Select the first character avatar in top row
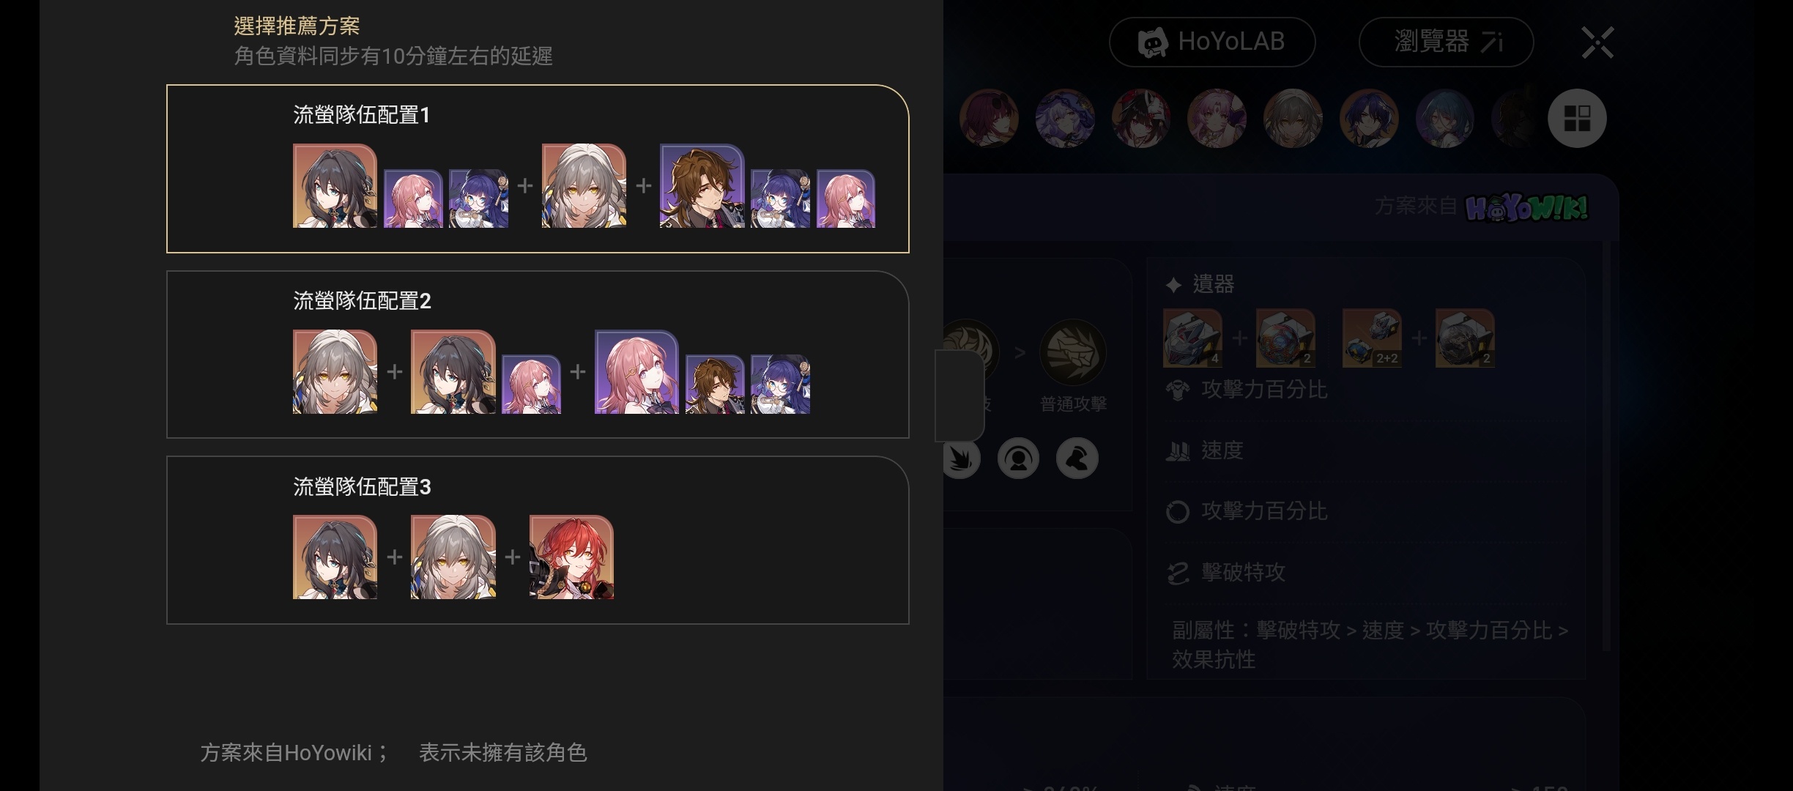 point(989,118)
